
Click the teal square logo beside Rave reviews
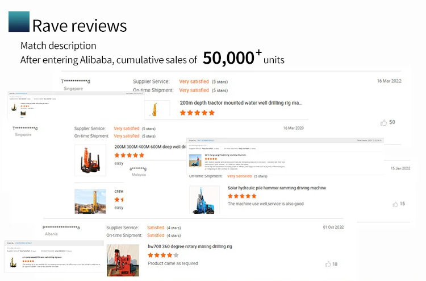tap(19, 22)
